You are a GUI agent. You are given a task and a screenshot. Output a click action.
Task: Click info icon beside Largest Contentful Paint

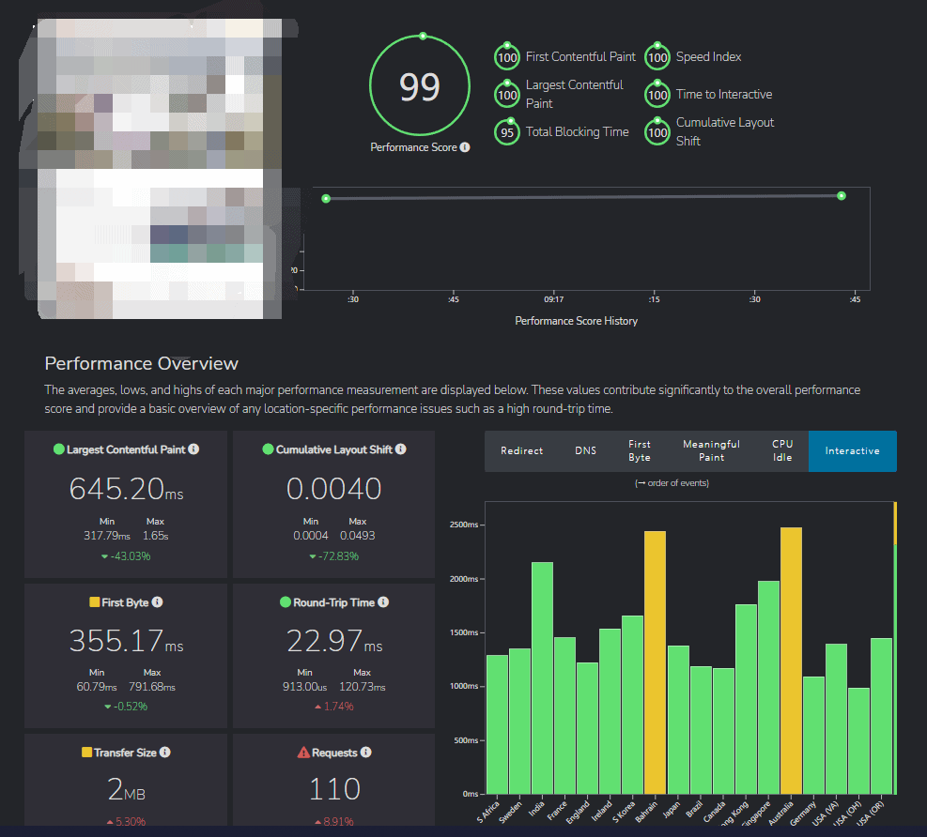click(x=193, y=449)
